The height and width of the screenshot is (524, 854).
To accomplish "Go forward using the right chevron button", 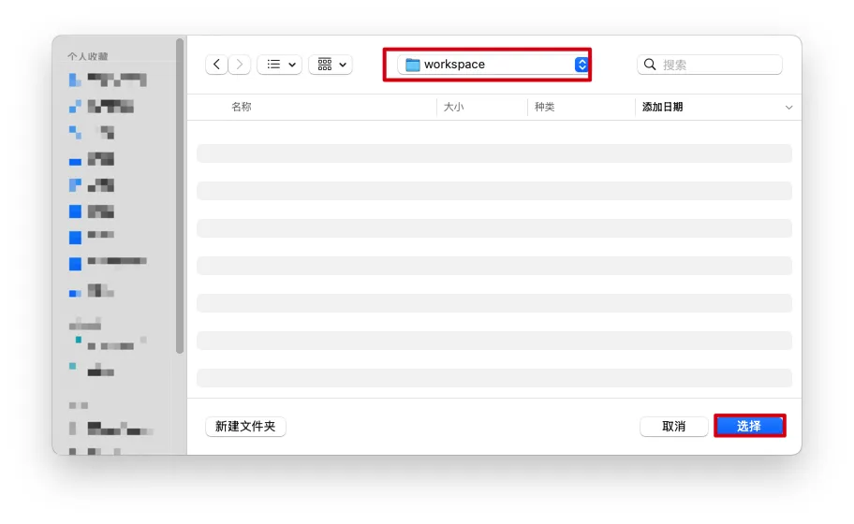I will click(x=240, y=65).
